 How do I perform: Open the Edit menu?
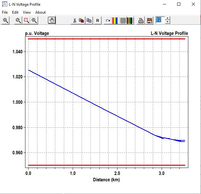click(15, 12)
